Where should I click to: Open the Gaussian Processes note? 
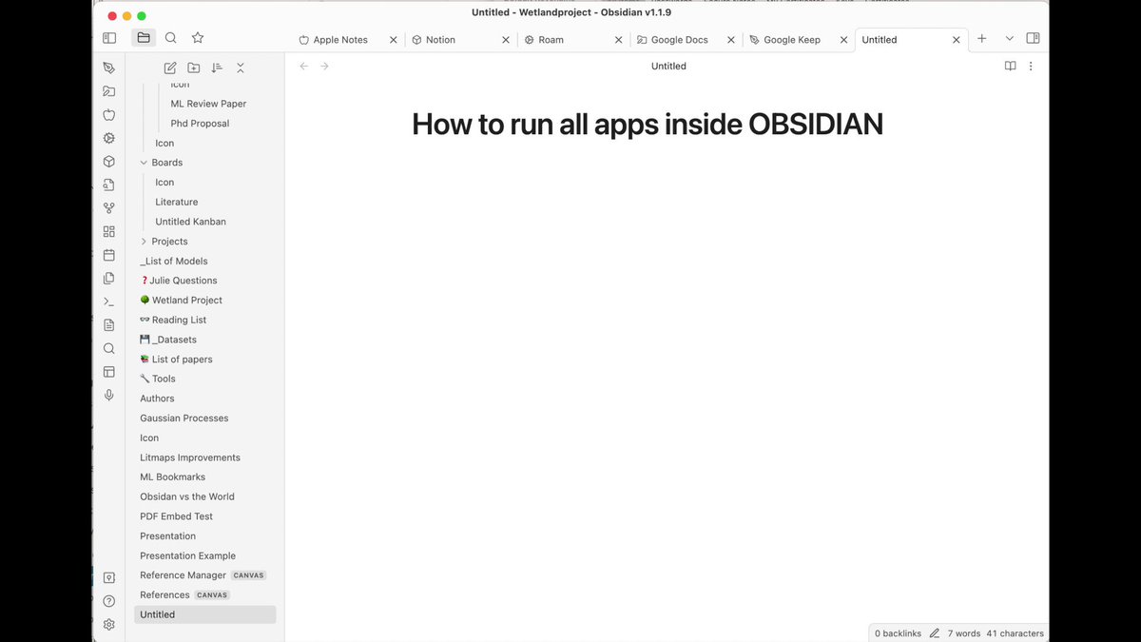point(184,418)
